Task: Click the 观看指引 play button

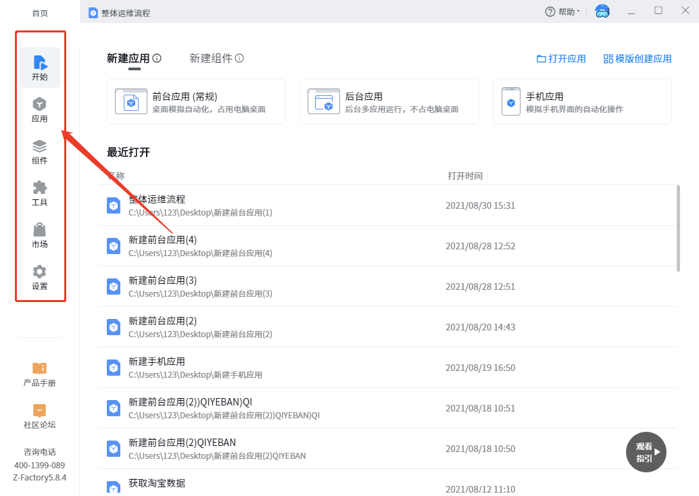Action: [646, 452]
